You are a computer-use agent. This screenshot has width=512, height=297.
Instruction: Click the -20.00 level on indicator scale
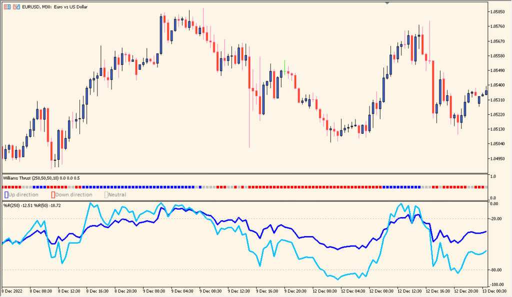pyautogui.click(x=497, y=219)
